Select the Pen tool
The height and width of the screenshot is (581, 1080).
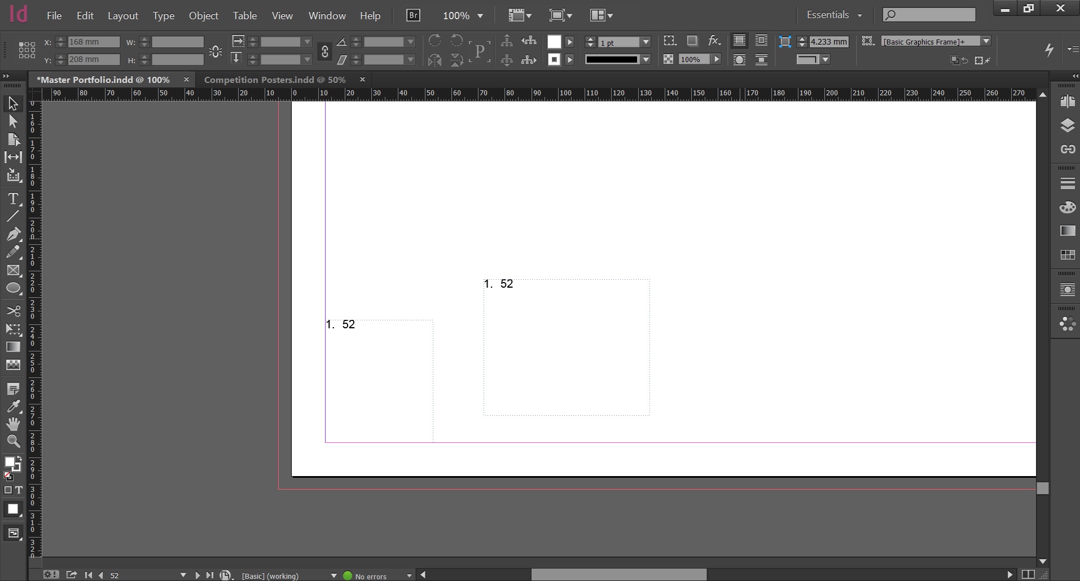[13, 234]
